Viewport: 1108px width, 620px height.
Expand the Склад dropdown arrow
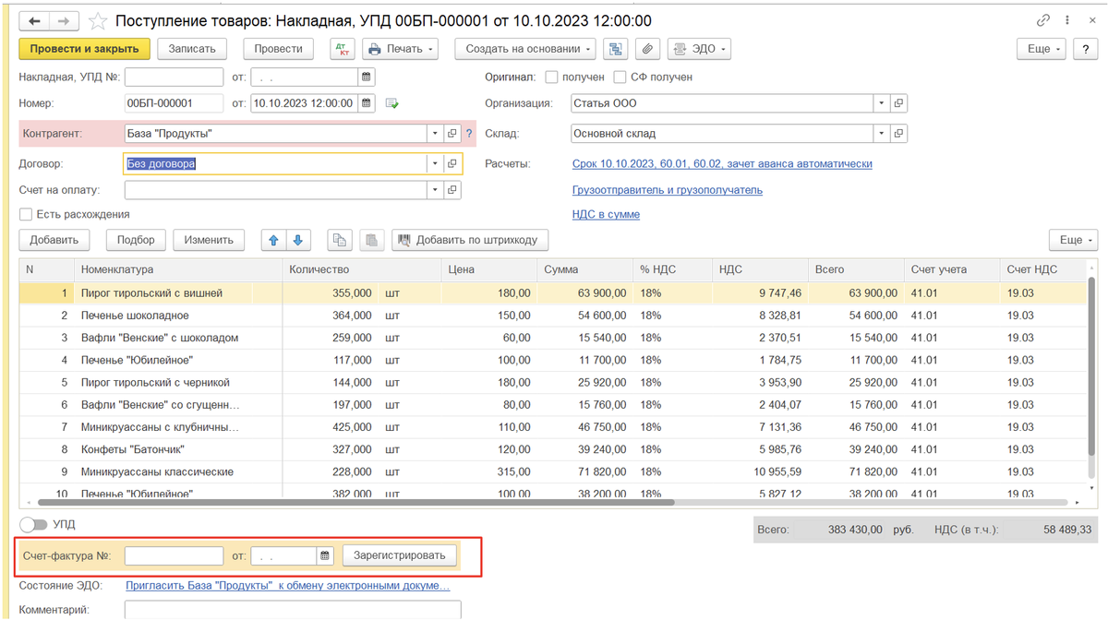click(882, 134)
